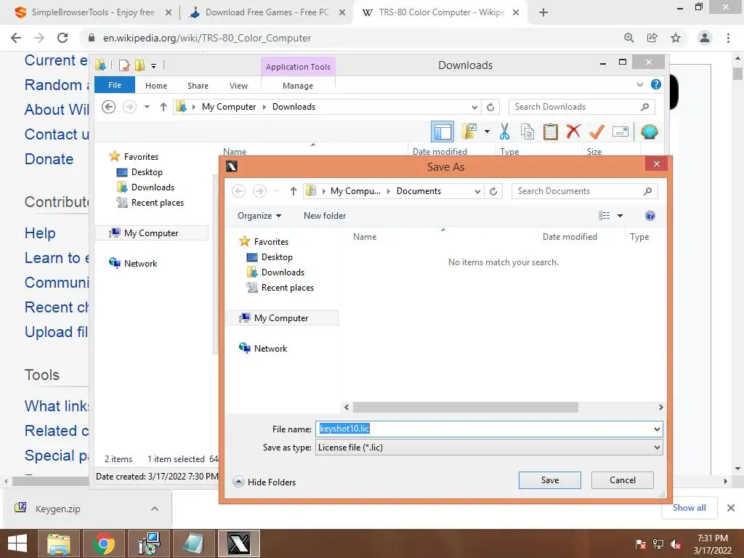The height and width of the screenshot is (558, 744).
Task: Click New folder in Save As dialog
Action: coord(325,216)
